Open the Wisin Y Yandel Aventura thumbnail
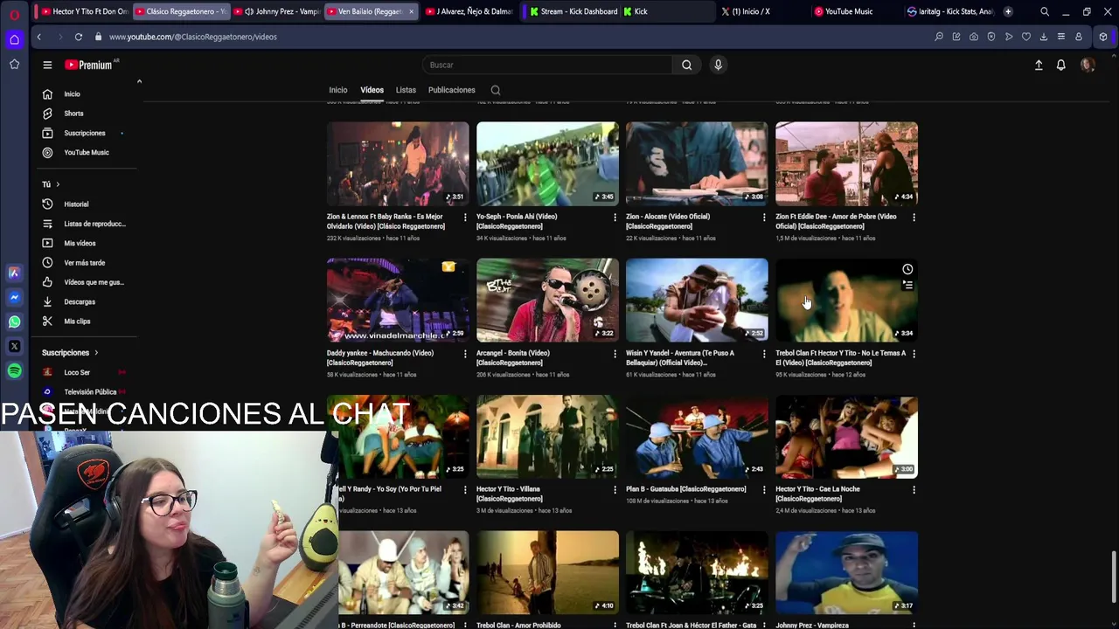Image resolution: width=1119 pixels, height=629 pixels. pyautogui.click(x=697, y=300)
